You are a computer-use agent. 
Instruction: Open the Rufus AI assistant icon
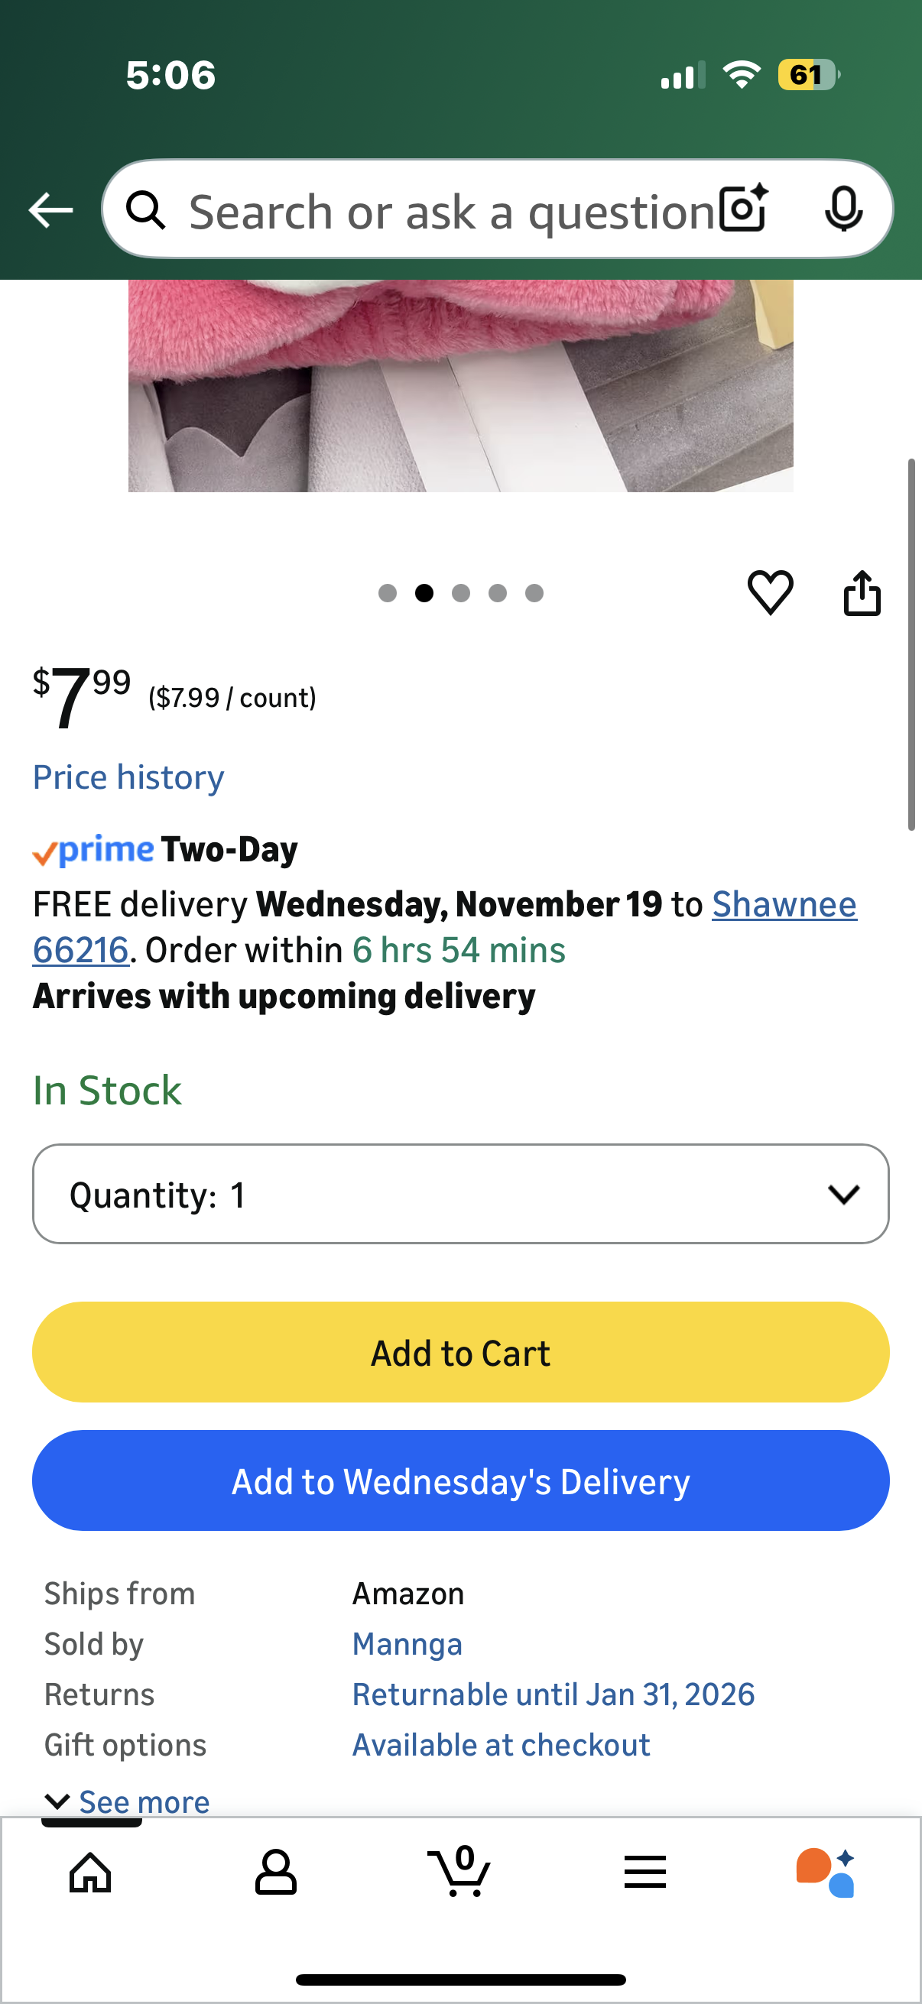tap(826, 1872)
